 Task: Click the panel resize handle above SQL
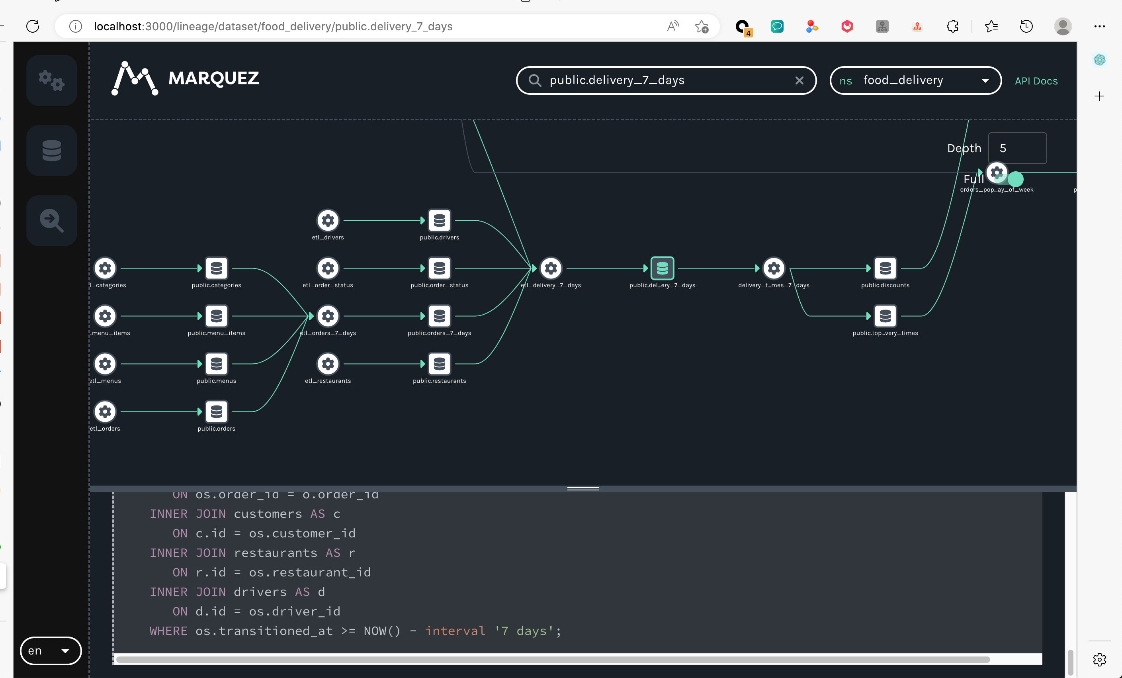[x=583, y=488]
